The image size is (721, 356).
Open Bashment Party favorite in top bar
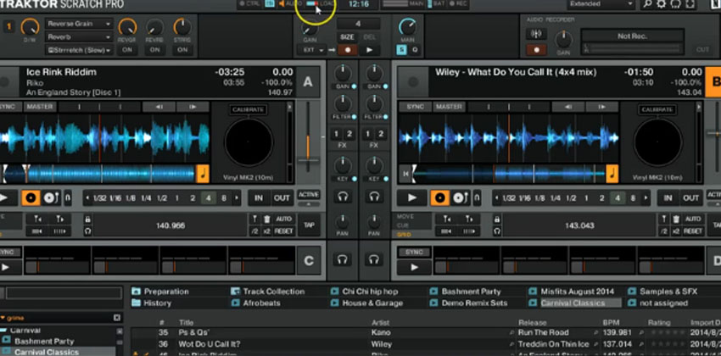pos(465,292)
